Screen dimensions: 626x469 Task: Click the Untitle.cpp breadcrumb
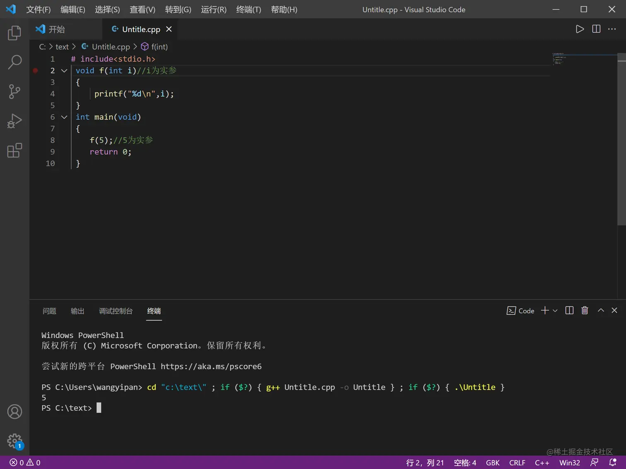click(106, 47)
